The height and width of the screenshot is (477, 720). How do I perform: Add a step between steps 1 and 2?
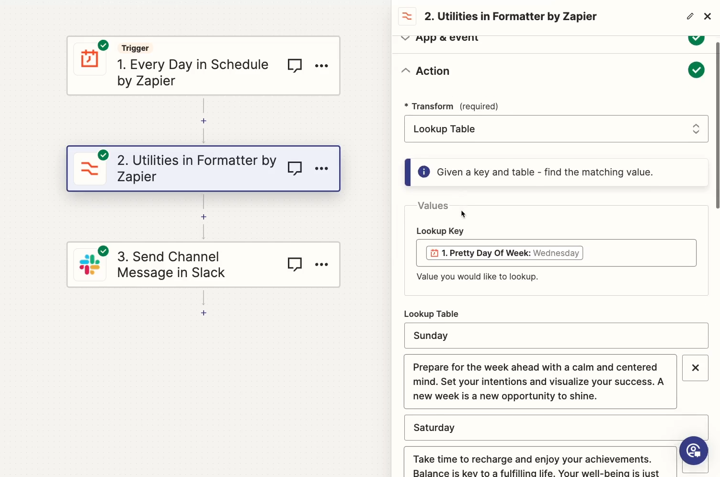(204, 121)
